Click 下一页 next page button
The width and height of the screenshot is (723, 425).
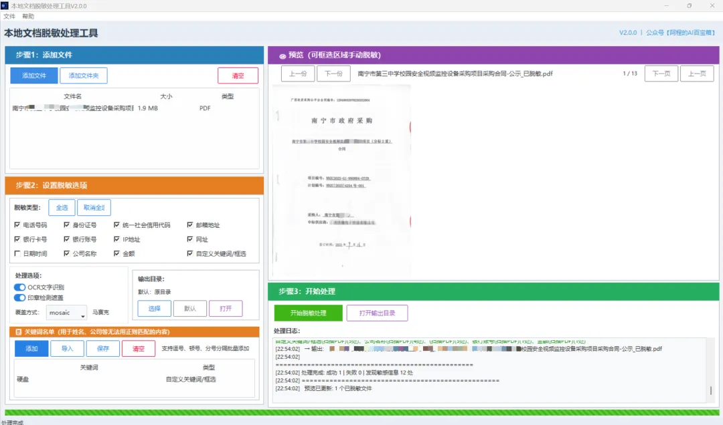[661, 74]
